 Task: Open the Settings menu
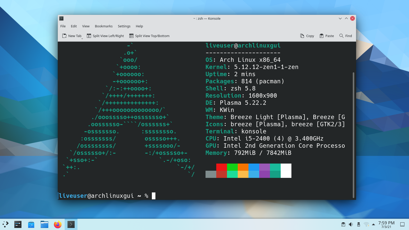click(124, 26)
